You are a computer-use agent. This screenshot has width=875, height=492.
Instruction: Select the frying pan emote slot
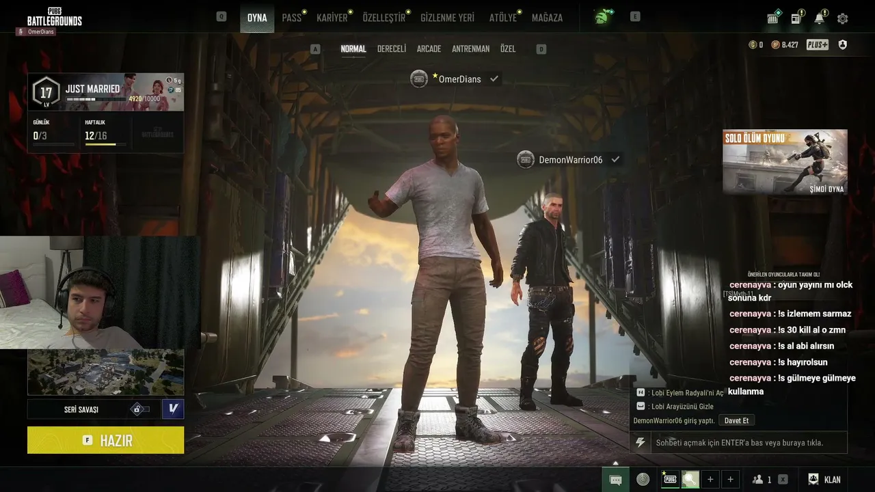coord(690,480)
